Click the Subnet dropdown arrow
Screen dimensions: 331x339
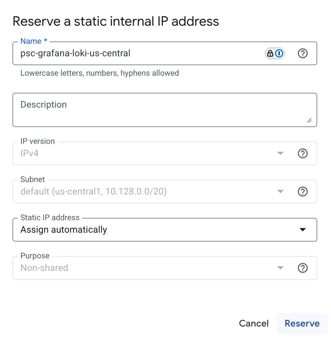point(280,192)
